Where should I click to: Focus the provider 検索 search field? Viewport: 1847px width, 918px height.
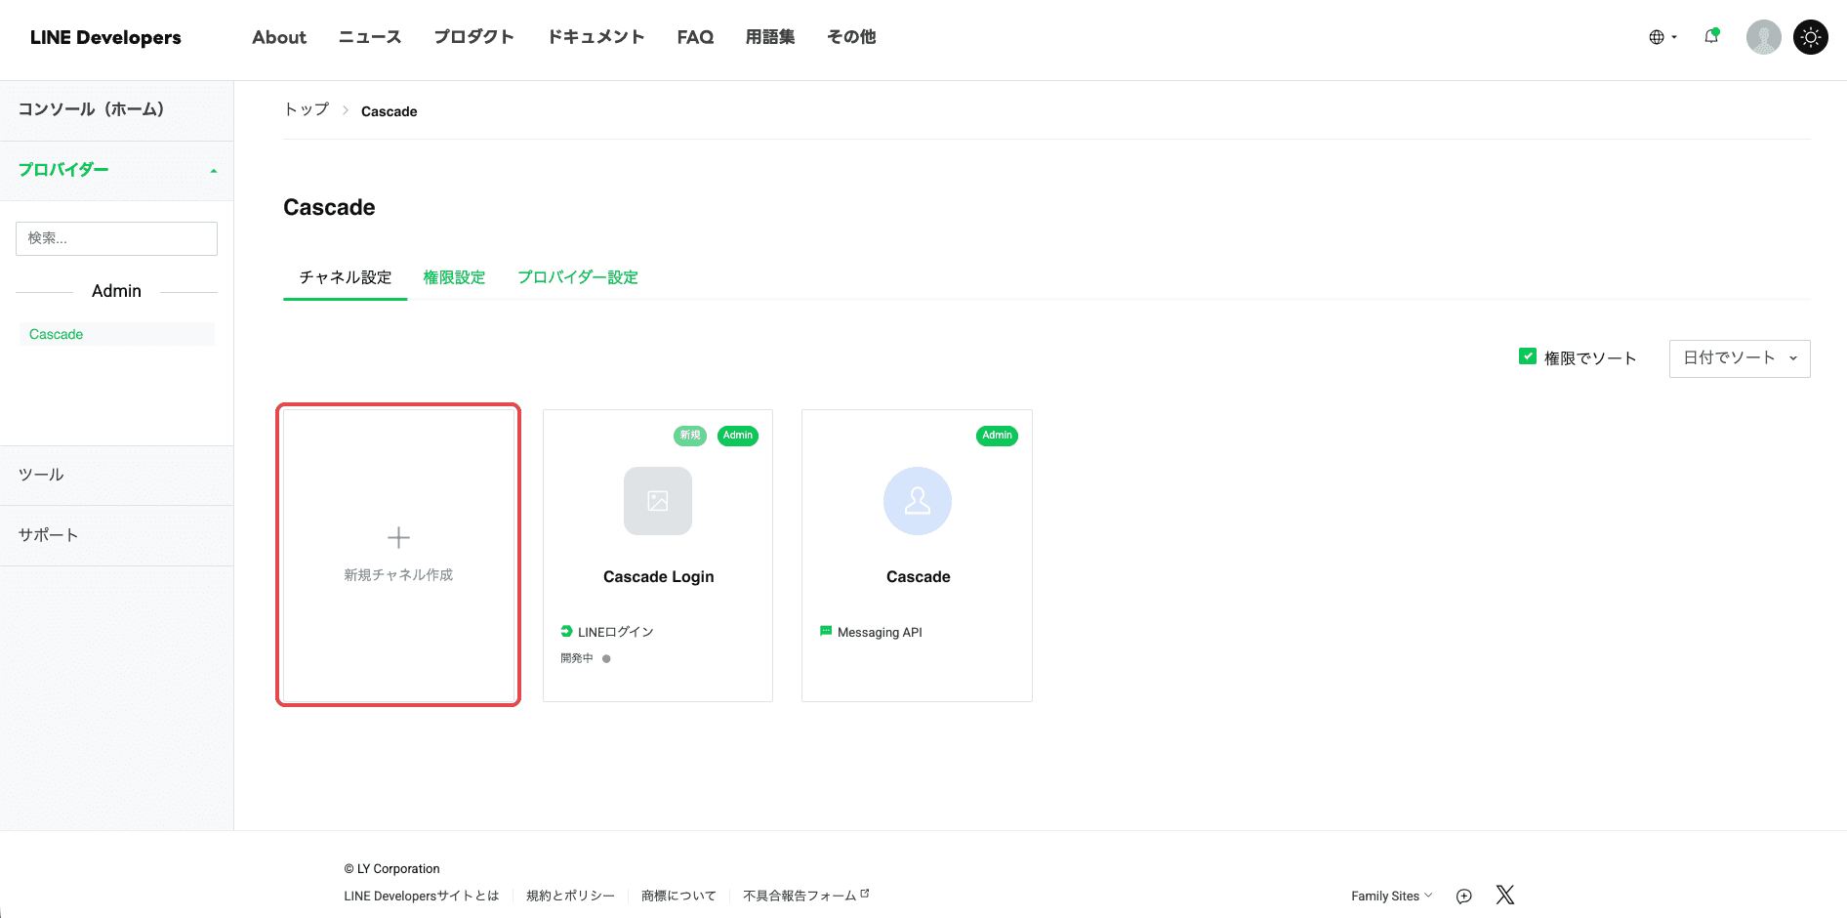116,238
